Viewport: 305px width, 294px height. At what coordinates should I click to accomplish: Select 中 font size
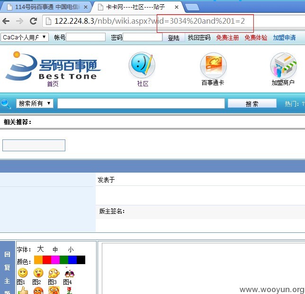point(55,249)
